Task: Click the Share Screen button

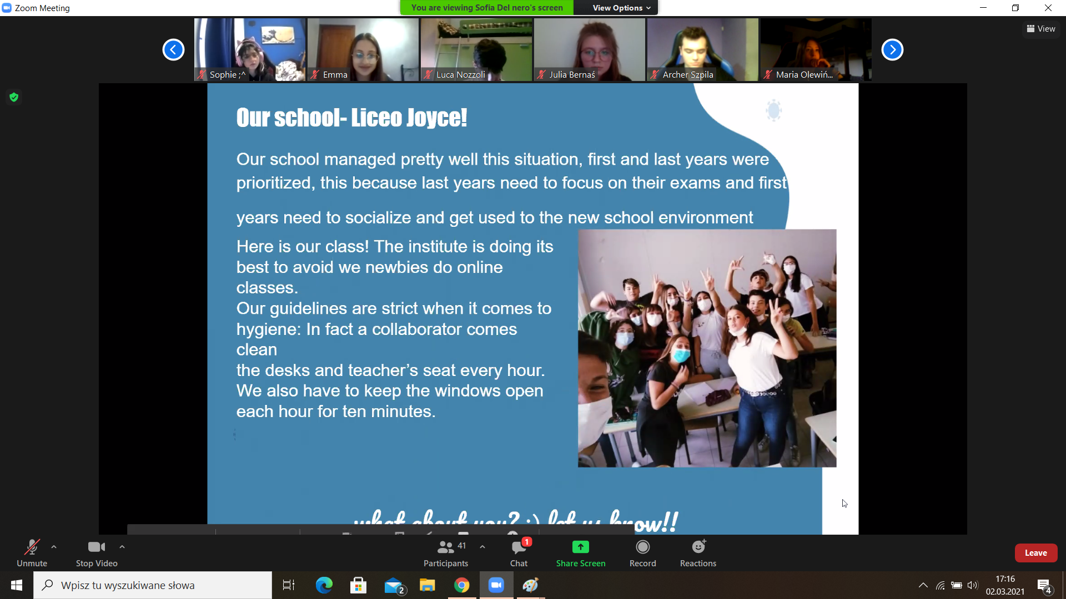Action: point(581,553)
